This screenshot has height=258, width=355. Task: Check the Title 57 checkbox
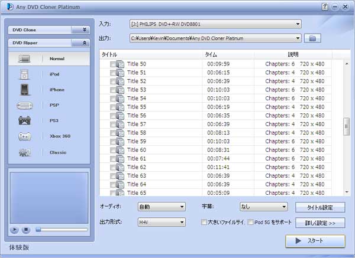point(113,124)
